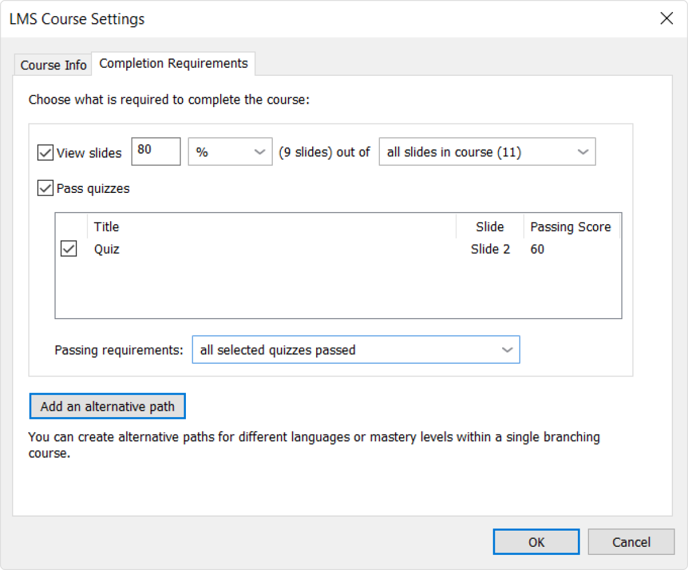This screenshot has height=570, width=688.
Task: Click the Slide column header
Action: click(489, 226)
